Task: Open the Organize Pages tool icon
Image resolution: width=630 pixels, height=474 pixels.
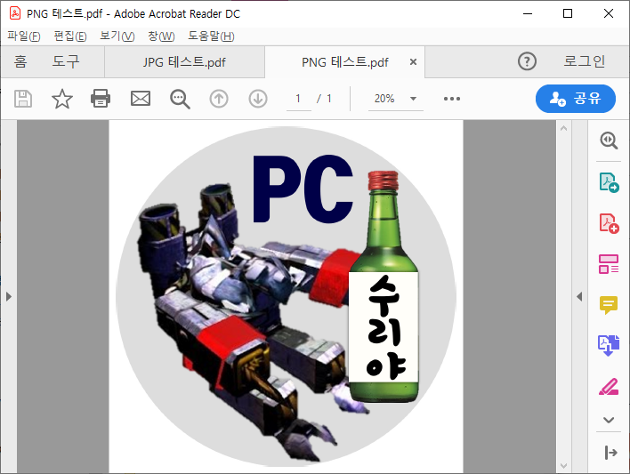Action: pos(609,264)
